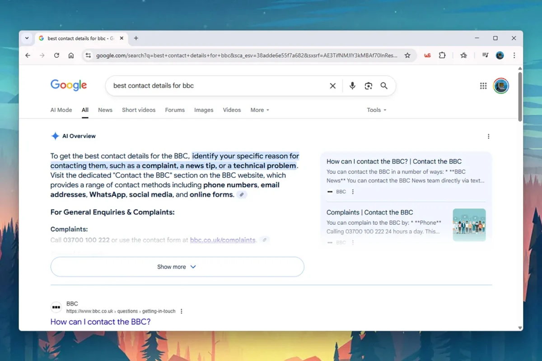542x361 pixels.
Task: Switch to Images tab
Action: click(204, 110)
